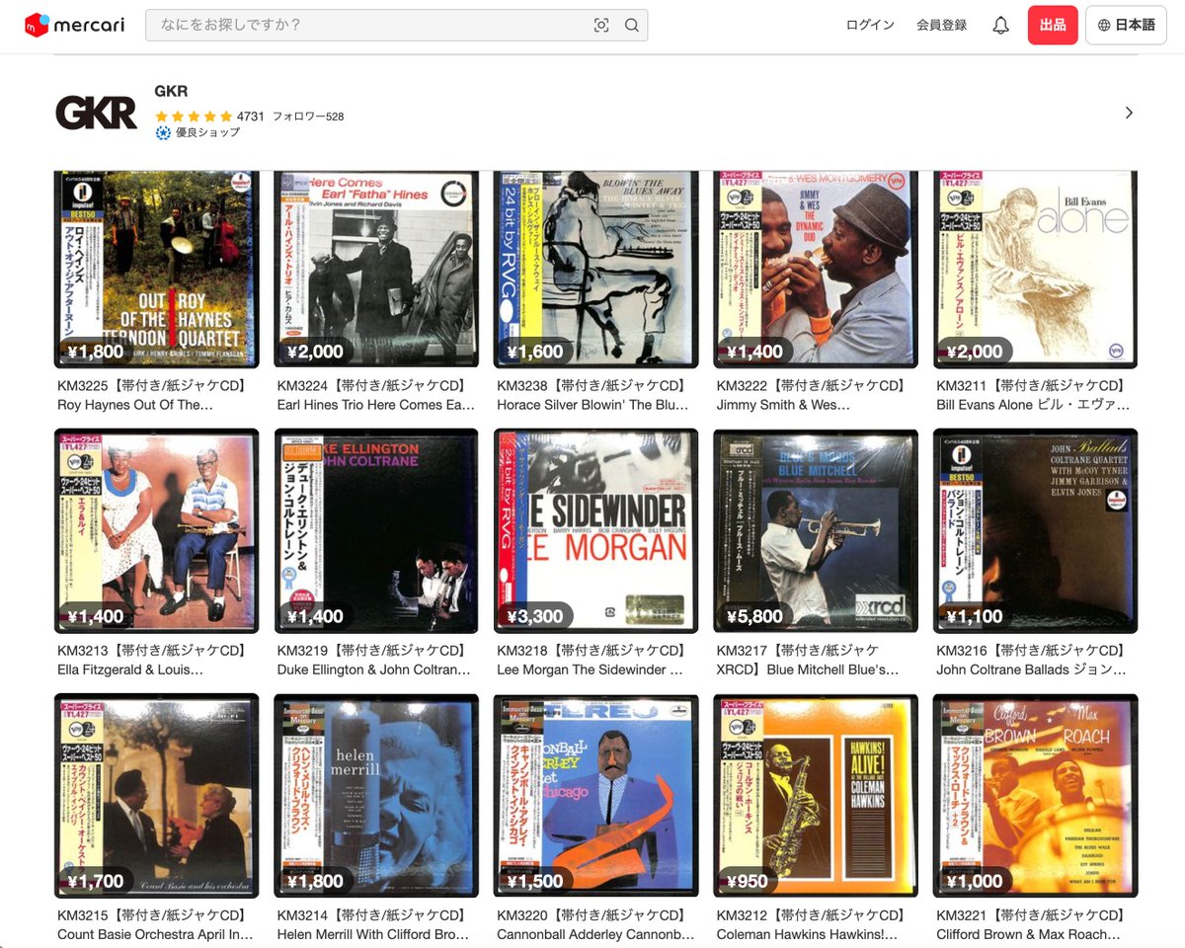Click the ¥5,800 price tag
Screen dimensions: 1185x948
754,616
